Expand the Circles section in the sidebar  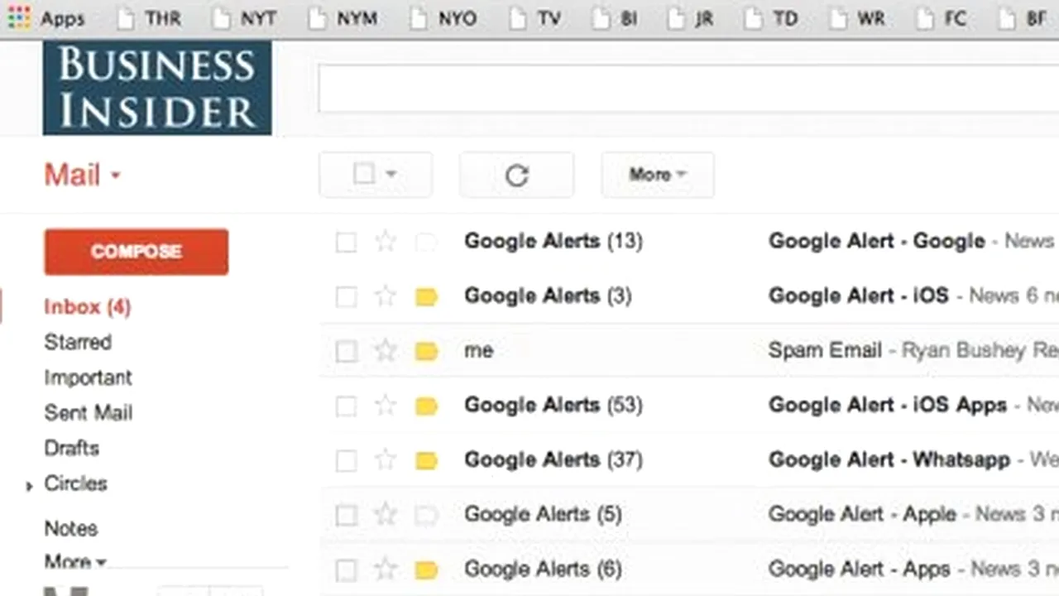tap(29, 484)
